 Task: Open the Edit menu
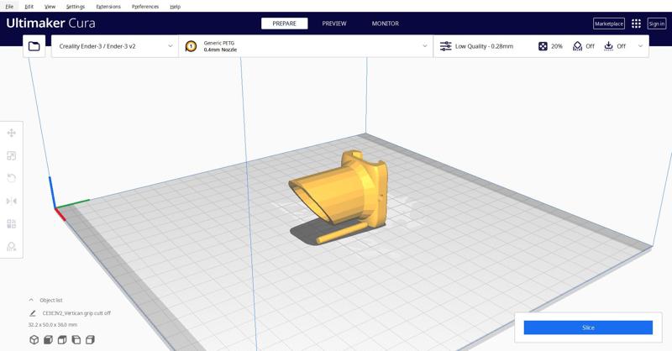pyautogui.click(x=29, y=7)
